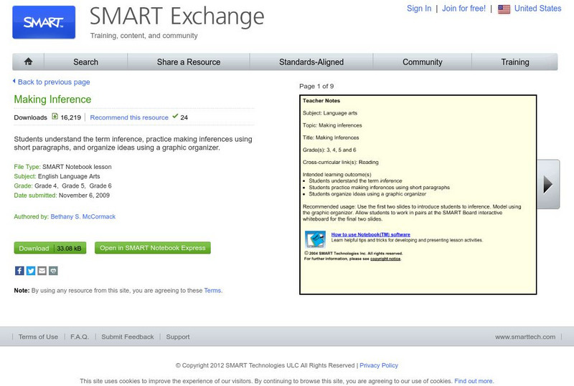Click Back to previous page link
The height and width of the screenshot is (386, 574).
[53, 82]
